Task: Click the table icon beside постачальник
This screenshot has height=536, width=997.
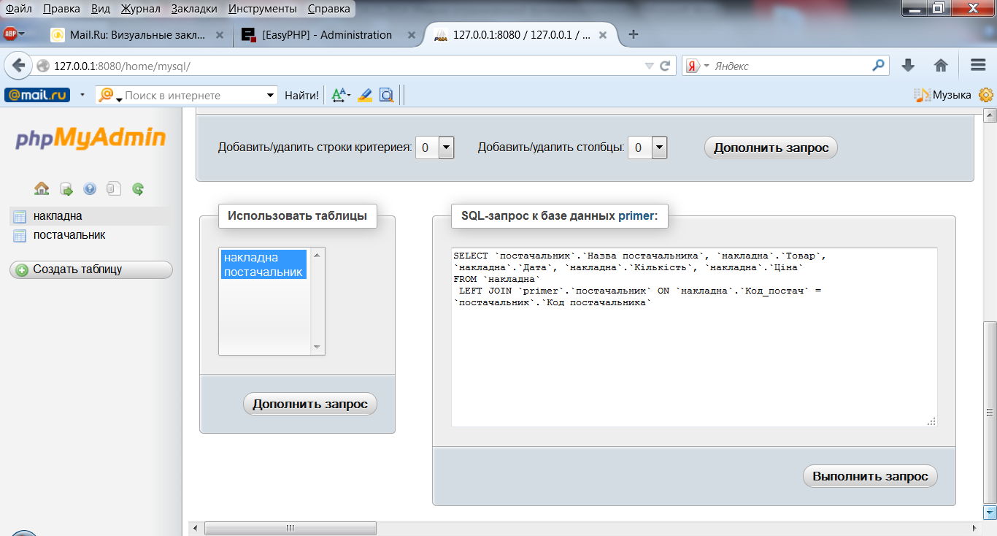Action: (20, 236)
